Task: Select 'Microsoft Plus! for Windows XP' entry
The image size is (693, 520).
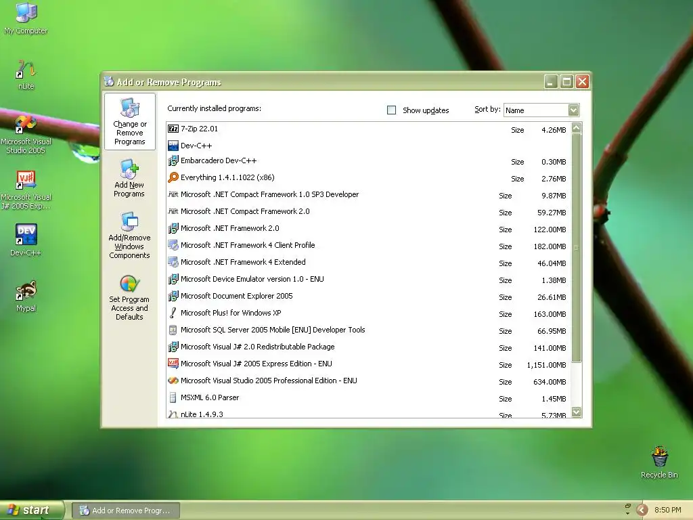Action: coord(369,313)
